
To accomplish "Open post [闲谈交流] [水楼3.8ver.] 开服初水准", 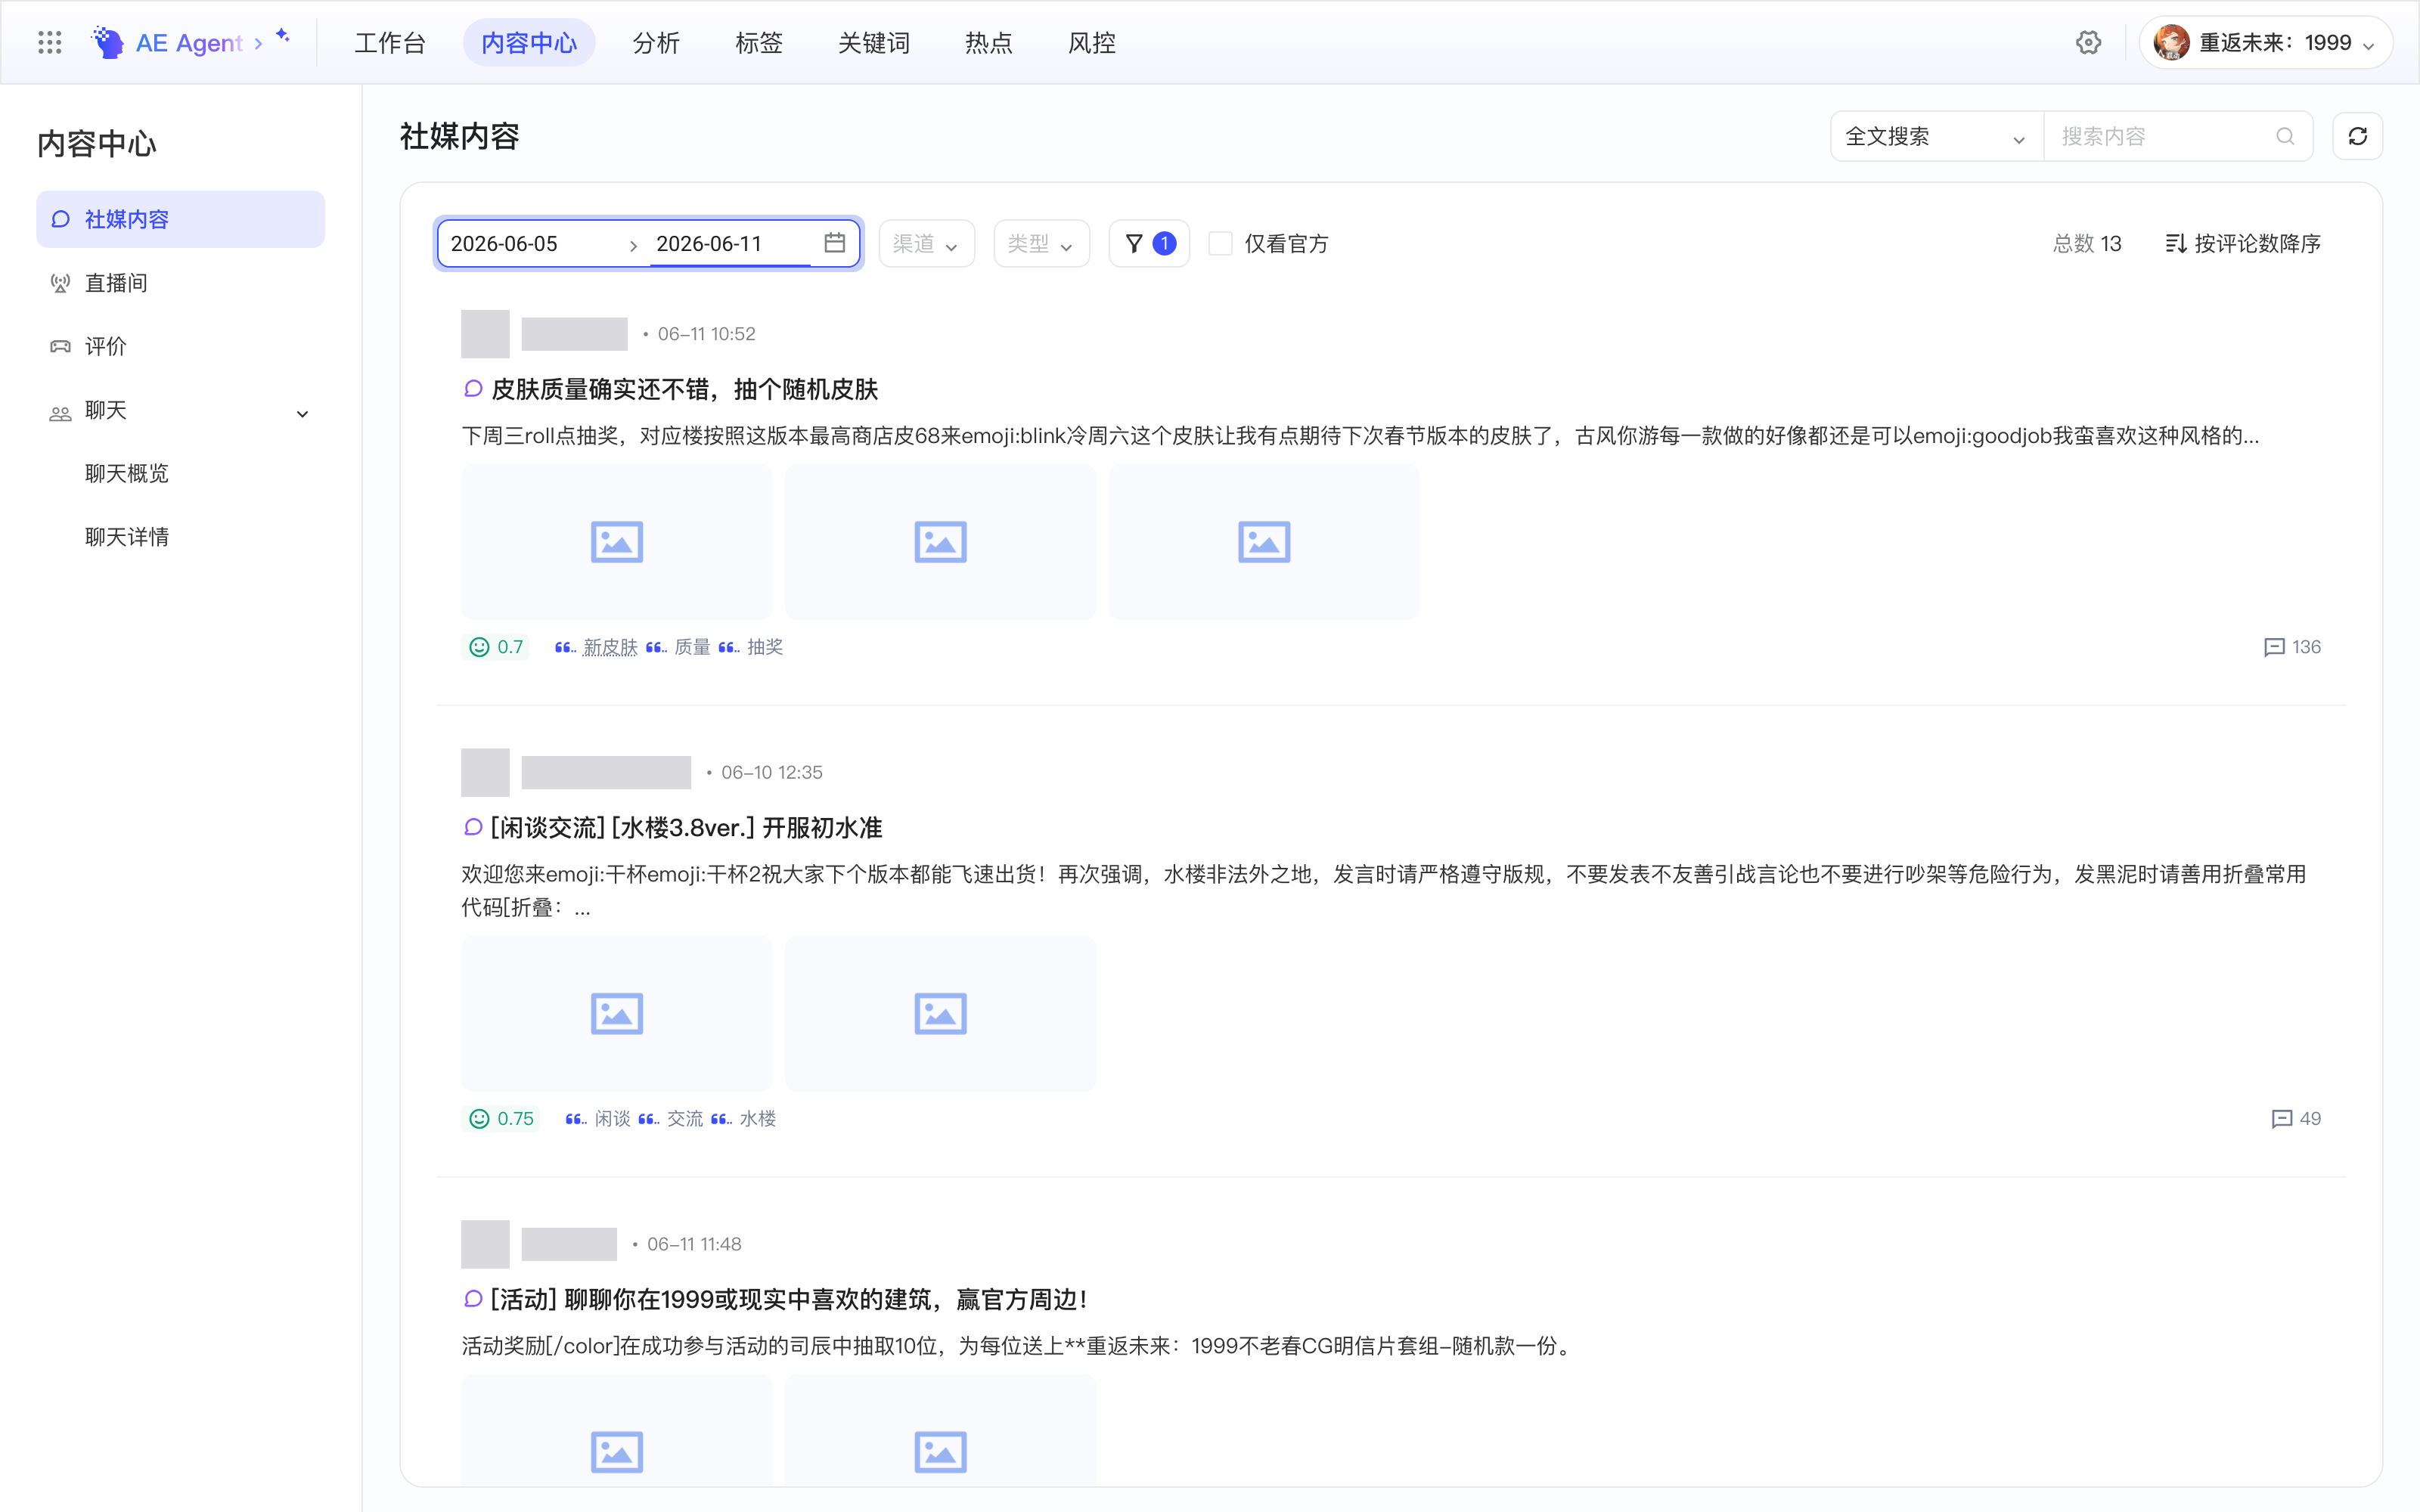I will point(686,828).
